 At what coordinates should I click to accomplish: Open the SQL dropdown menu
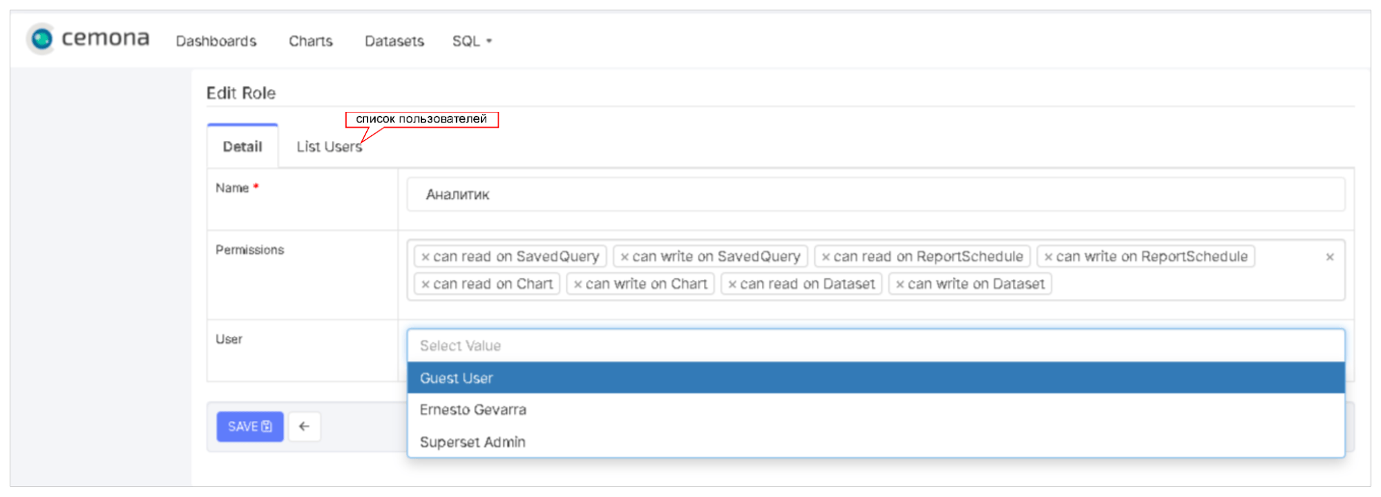coord(472,41)
